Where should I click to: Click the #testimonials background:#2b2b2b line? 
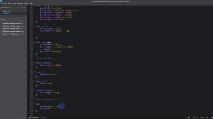point(51,65)
